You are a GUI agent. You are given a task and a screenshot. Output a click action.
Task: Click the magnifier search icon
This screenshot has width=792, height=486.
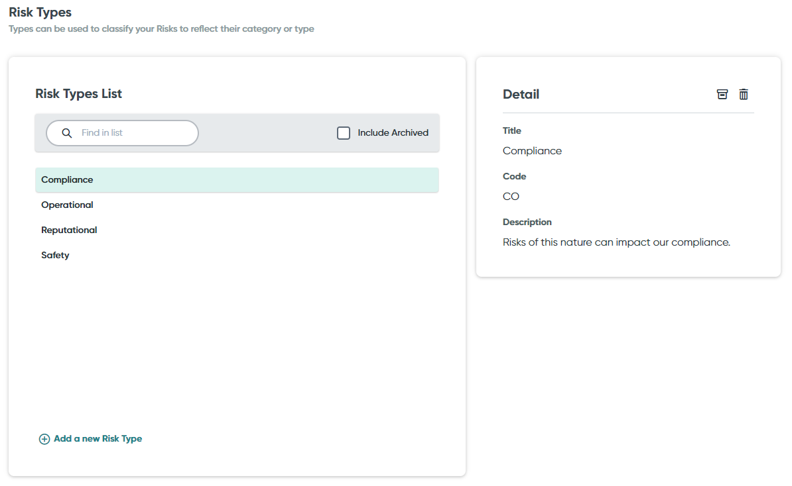67,133
